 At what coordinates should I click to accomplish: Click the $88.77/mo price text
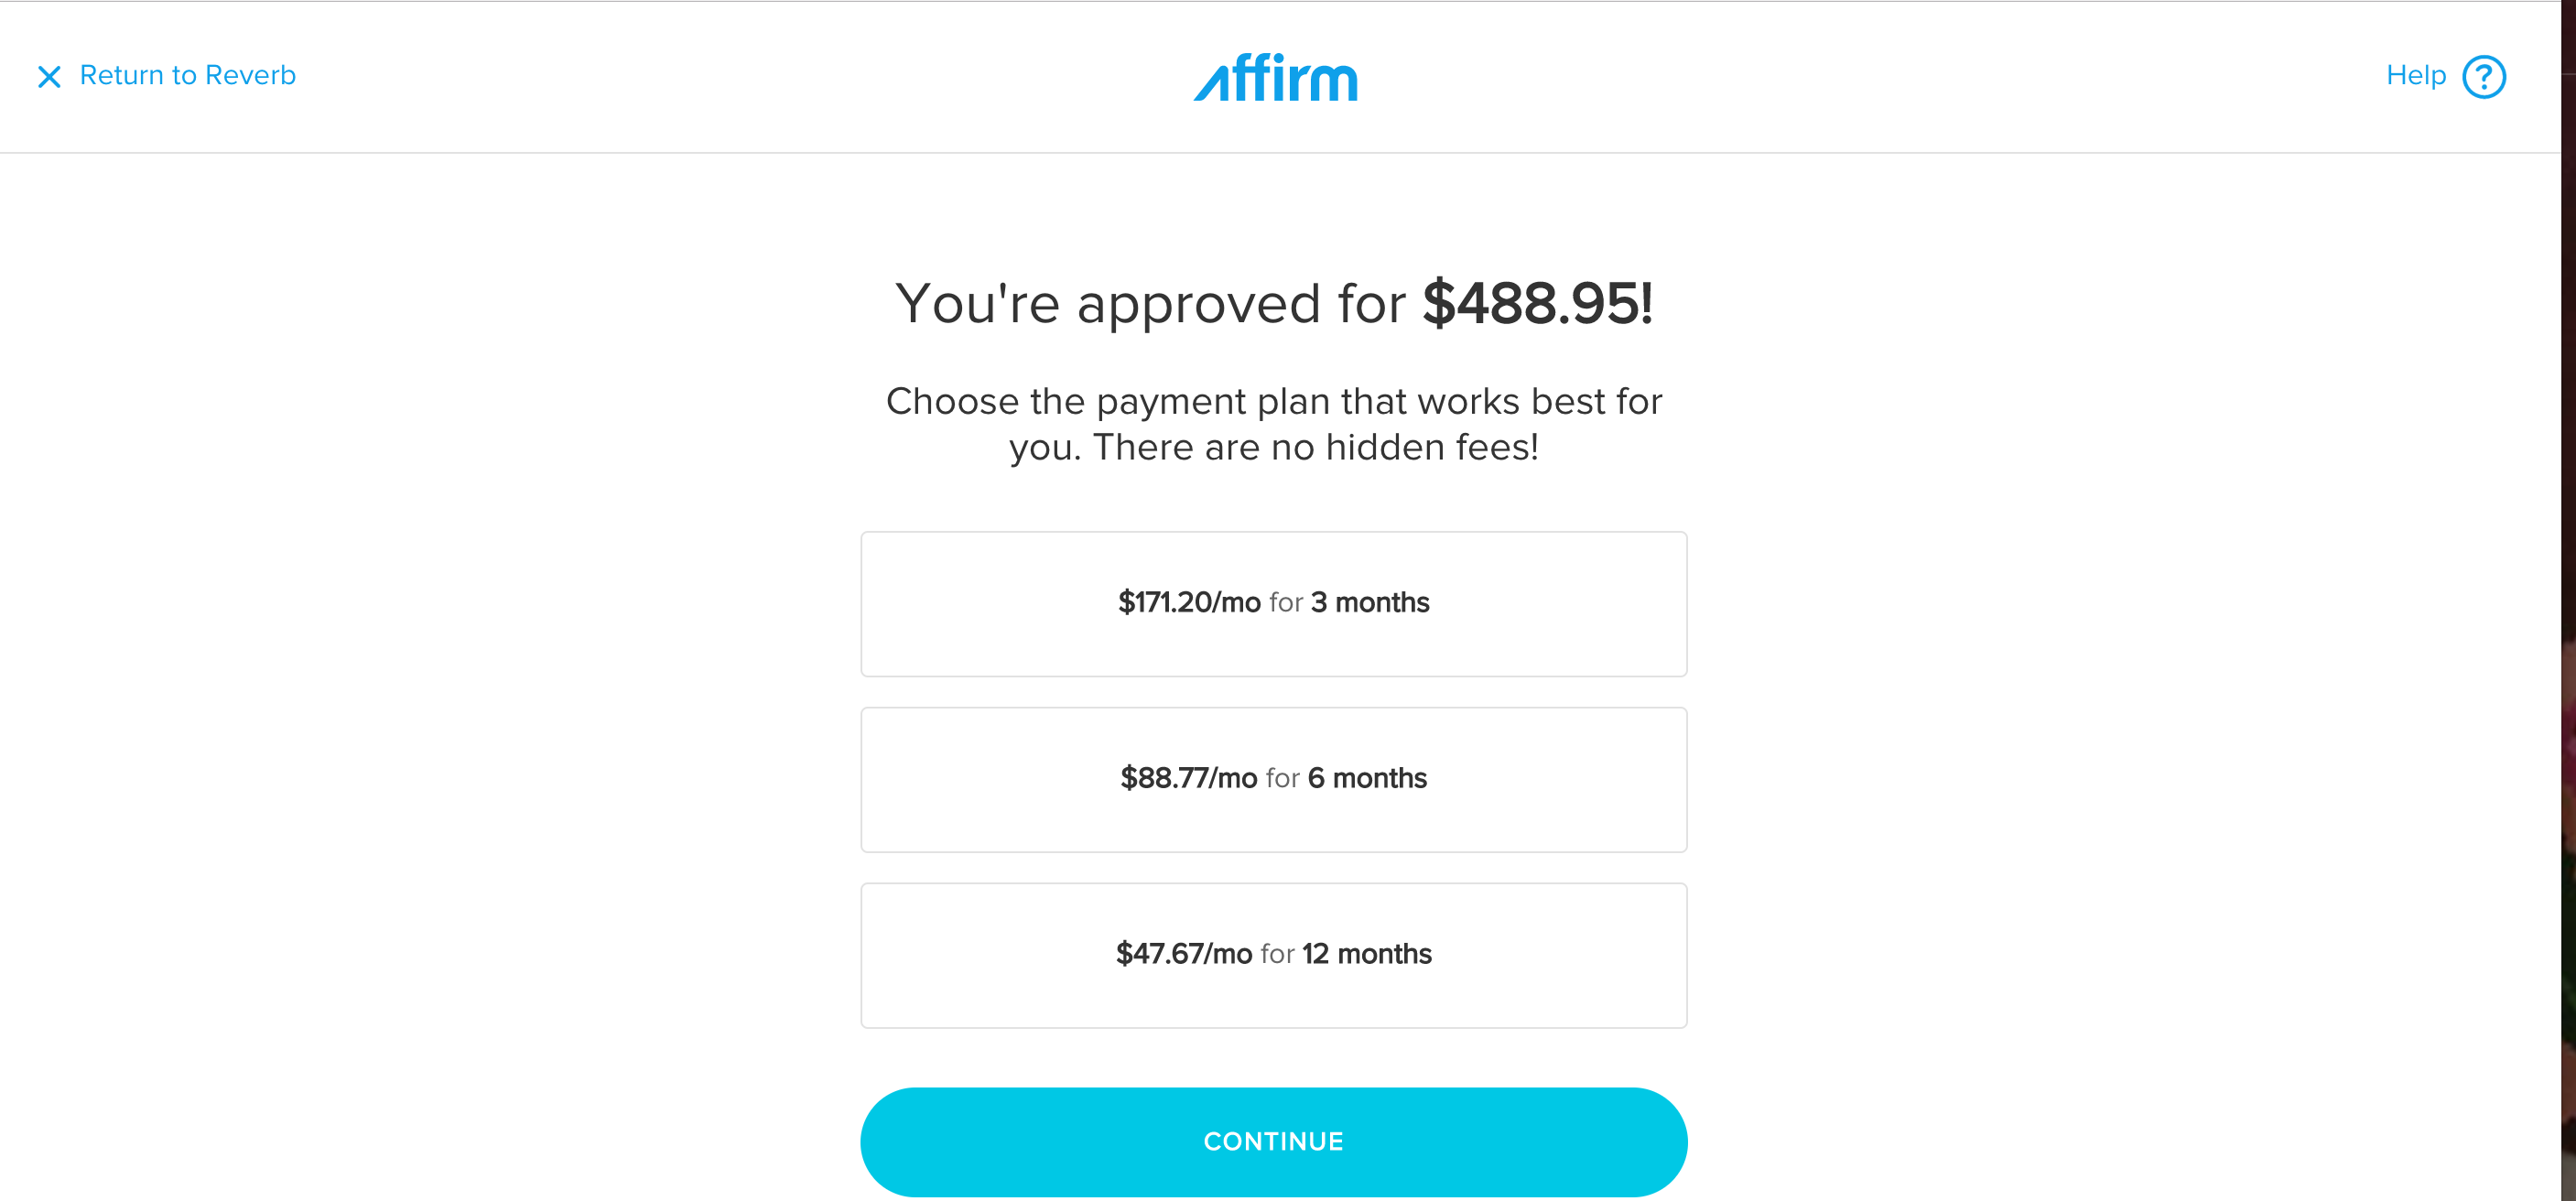1188,779
